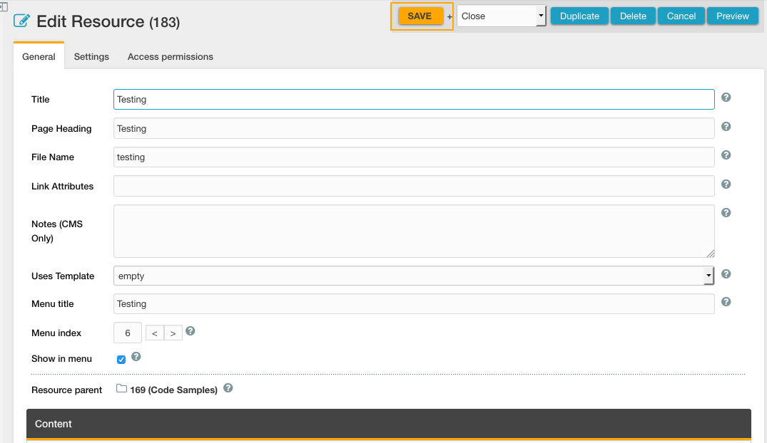Click the help icon for Notes field
Screen dimensions: 767x443
[x=726, y=213]
